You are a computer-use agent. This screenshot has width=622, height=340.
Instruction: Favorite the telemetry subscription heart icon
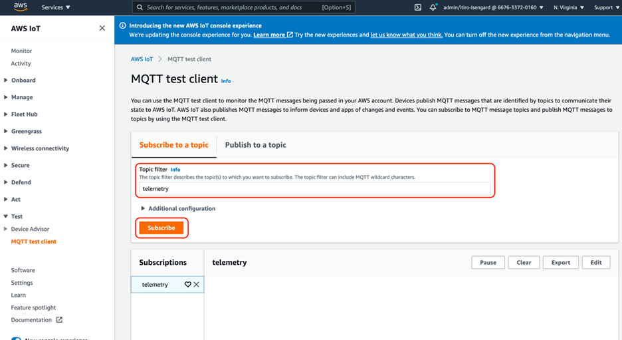point(187,284)
